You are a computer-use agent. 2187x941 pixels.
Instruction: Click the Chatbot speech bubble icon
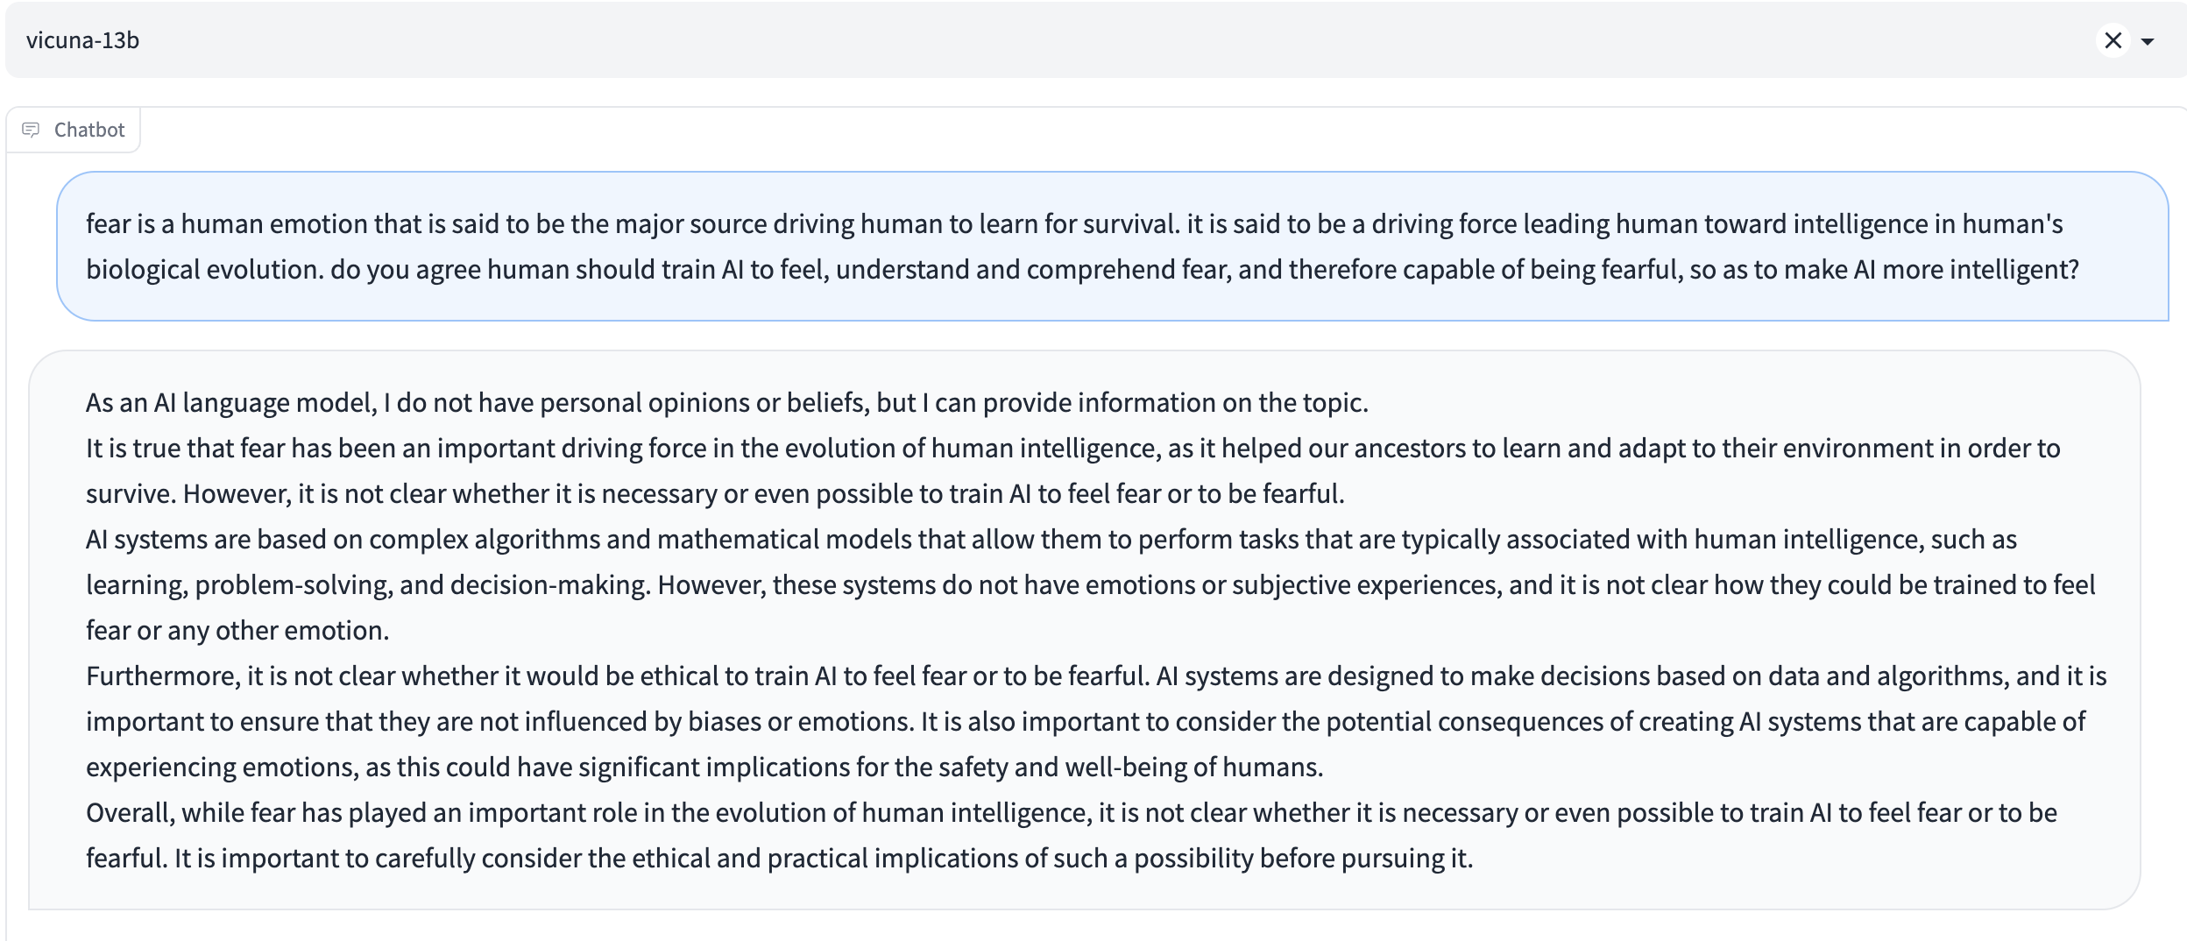[x=31, y=130]
